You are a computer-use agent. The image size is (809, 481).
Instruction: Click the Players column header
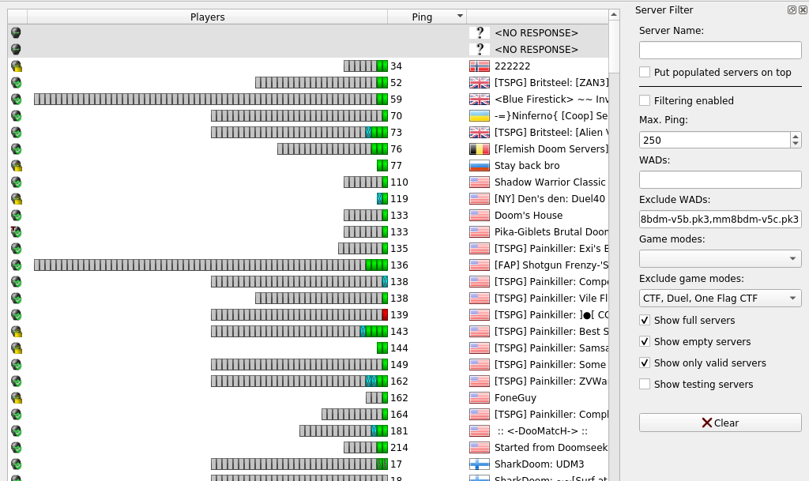point(207,17)
